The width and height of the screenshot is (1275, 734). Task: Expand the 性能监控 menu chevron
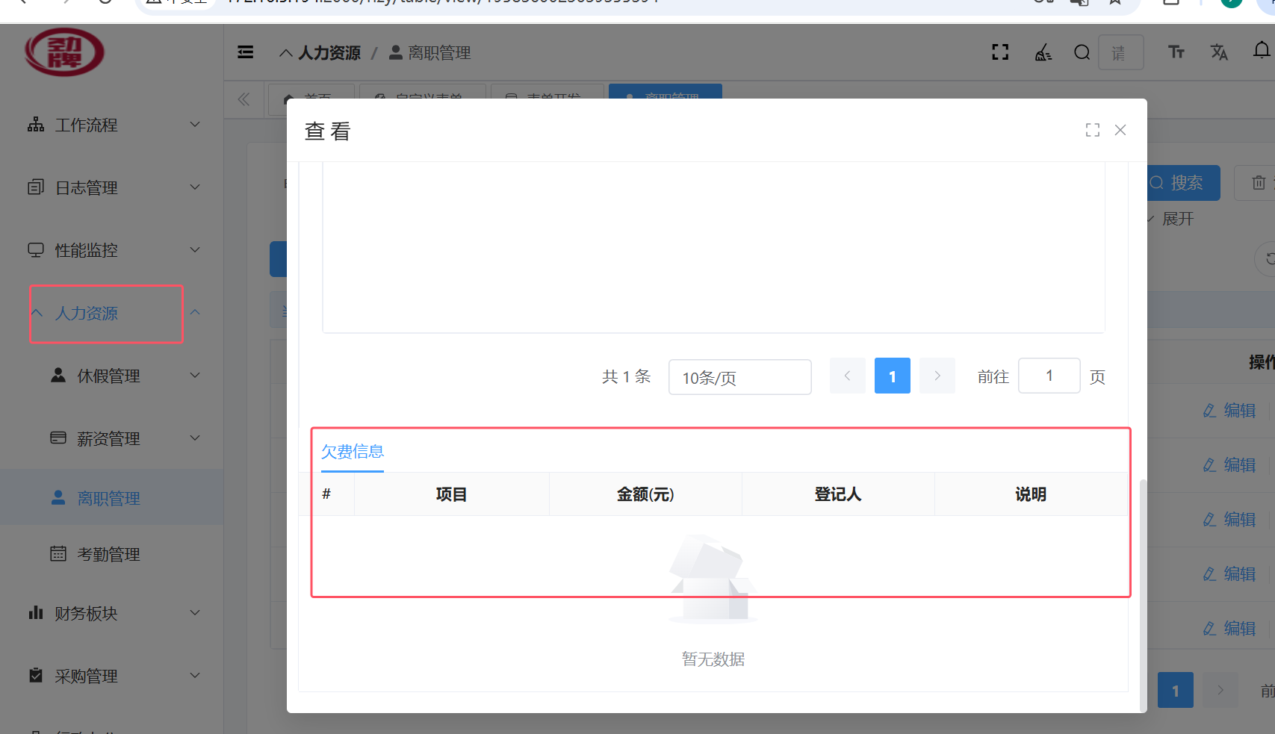[x=195, y=250]
